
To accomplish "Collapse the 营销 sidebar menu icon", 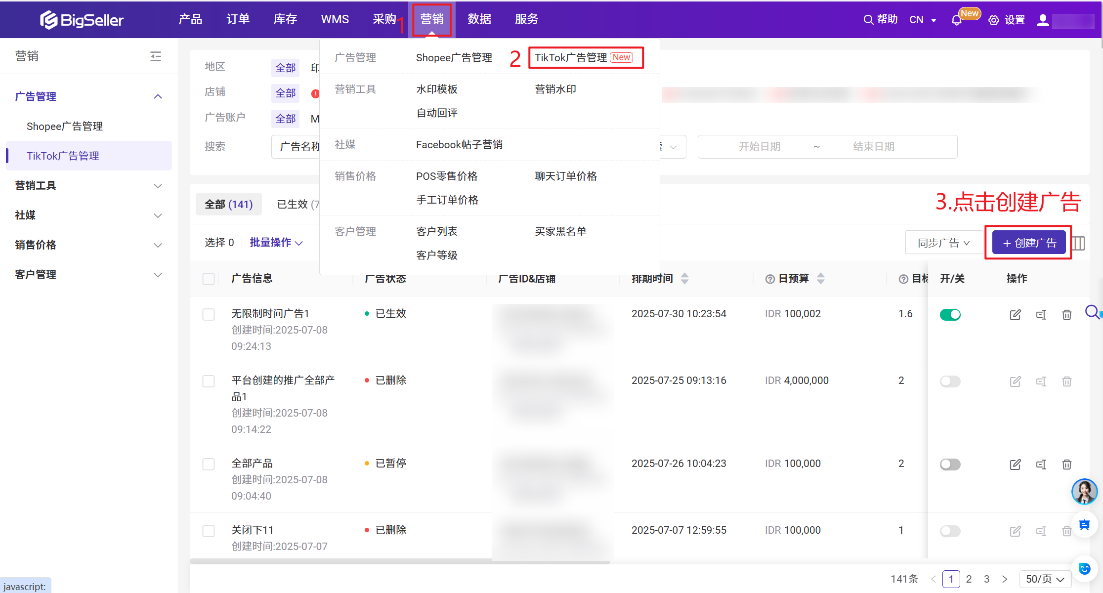I will [156, 56].
